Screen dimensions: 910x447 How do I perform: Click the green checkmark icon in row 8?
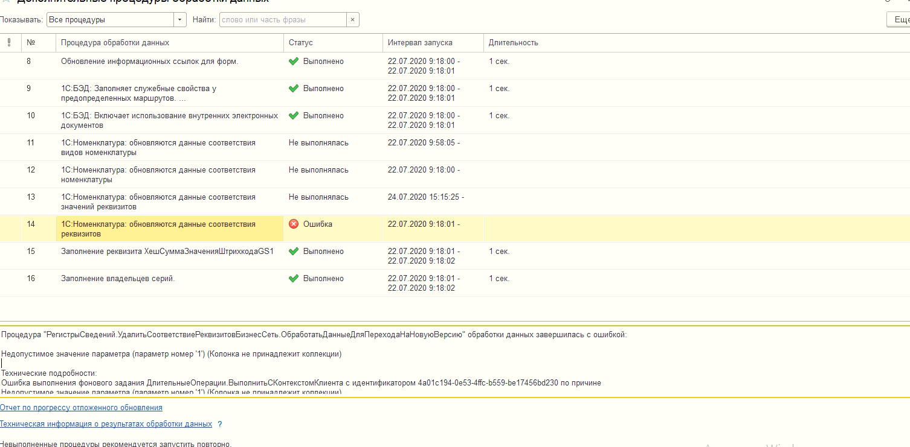point(294,62)
